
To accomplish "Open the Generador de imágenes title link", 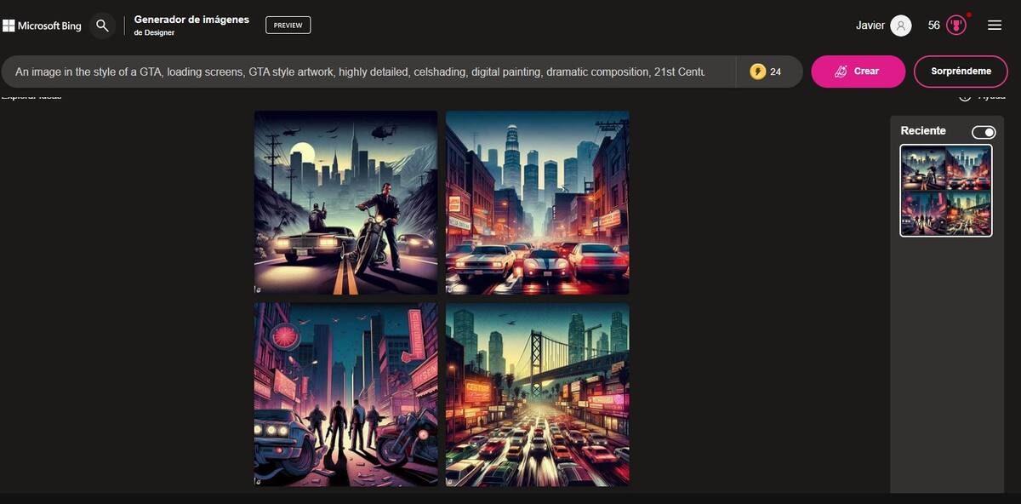I will pos(191,20).
